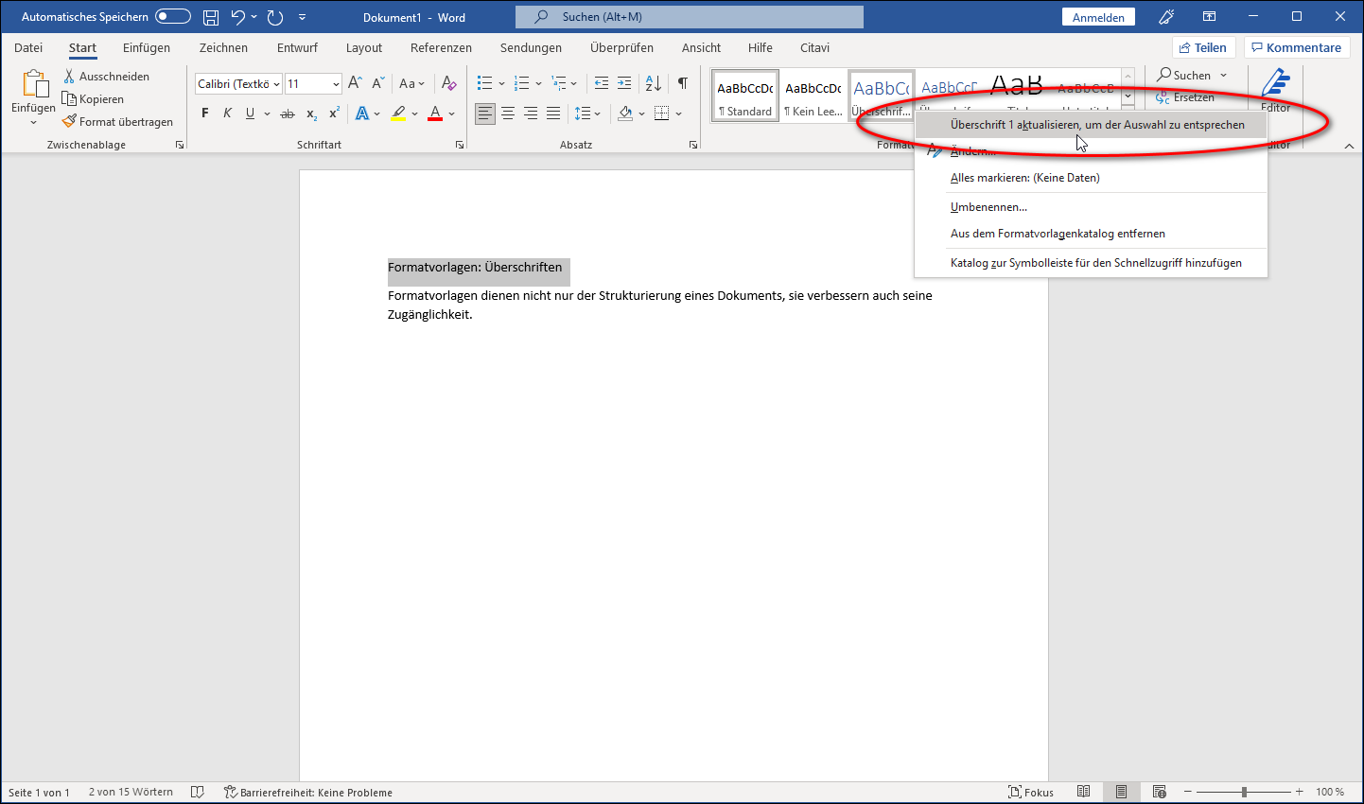Screen dimensions: 1364x804
Task: Switch to Web layout view in status bar
Action: [x=1160, y=792]
